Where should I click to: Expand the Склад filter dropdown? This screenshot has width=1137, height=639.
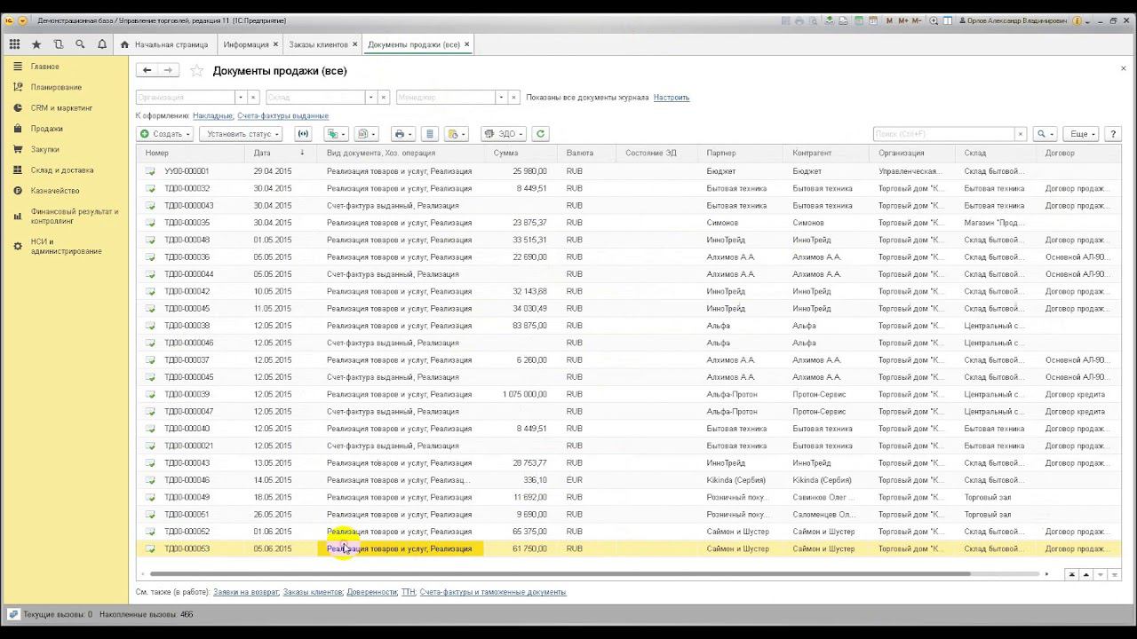point(370,98)
